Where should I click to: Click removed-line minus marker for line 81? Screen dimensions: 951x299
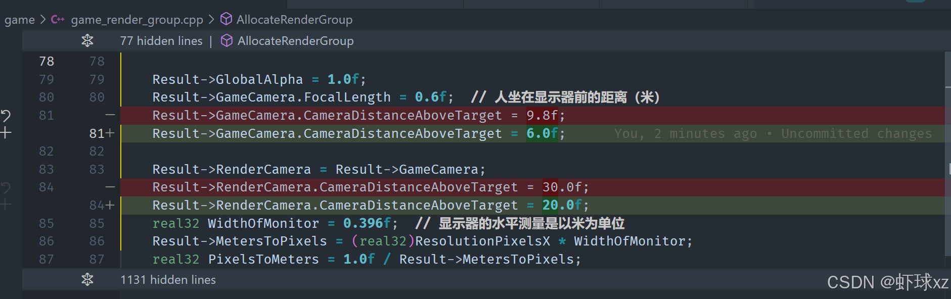110,115
